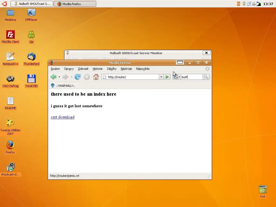Open the .:!WAR4ALL!:. bookmark

[63, 86]
